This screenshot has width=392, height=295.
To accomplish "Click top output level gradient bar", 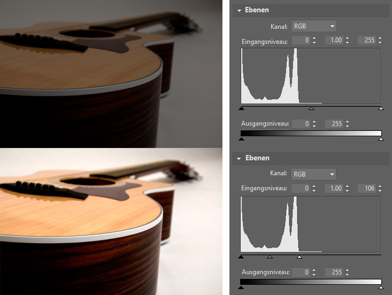I will (x=311, y=133).
